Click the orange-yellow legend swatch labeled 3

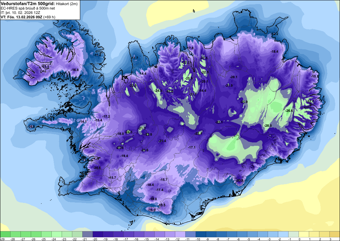[x=335, y=234]
